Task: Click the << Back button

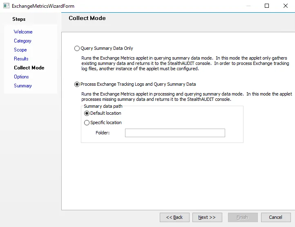Action: coord(174,218)
